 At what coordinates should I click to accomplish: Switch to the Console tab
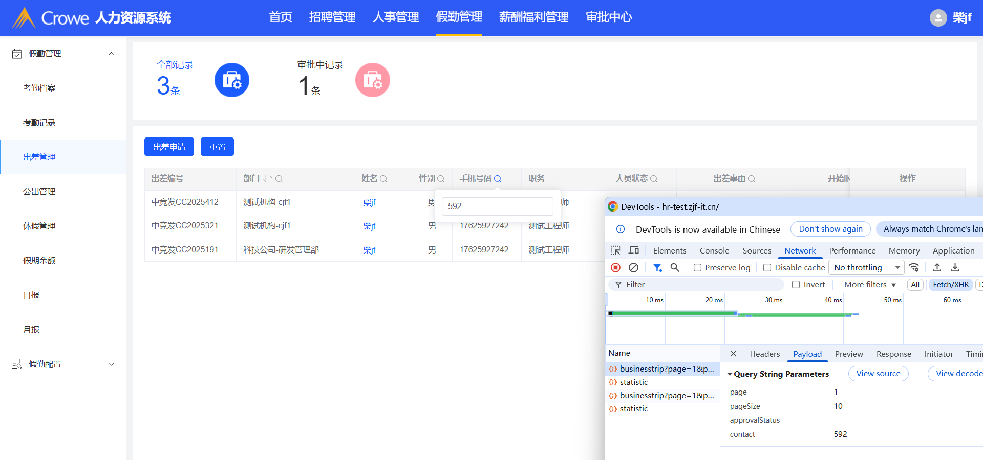pos(714,250)
